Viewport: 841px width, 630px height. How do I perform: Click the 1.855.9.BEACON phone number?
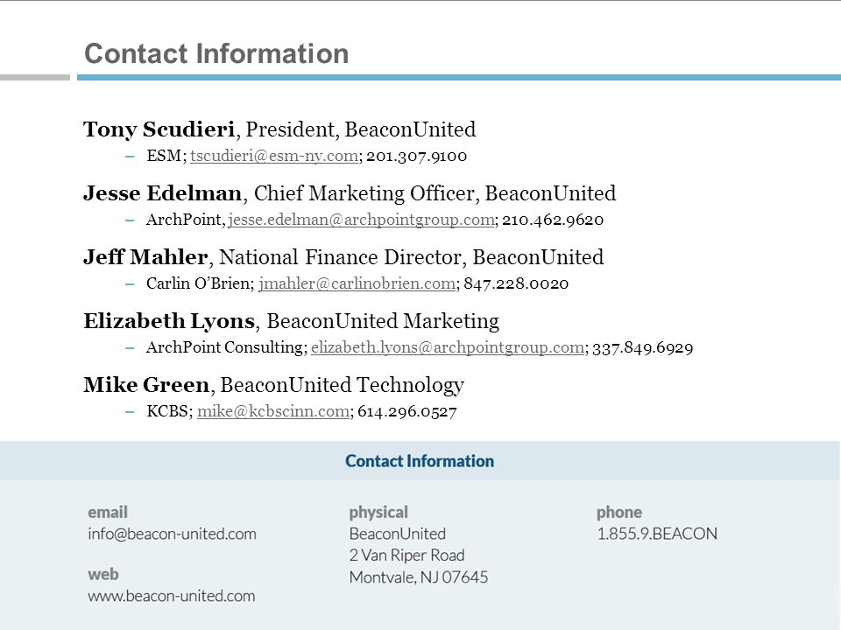click(x=657, y=534)
